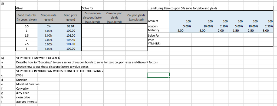Select bond maturity cell '0.5'
This screenshot has height=106, width=277.
pyautogui.click(x=27, y=26)
